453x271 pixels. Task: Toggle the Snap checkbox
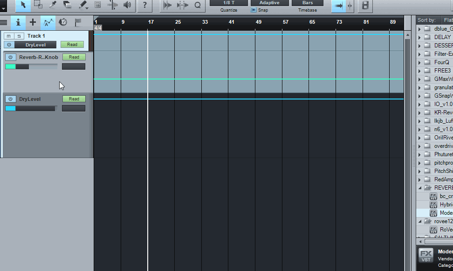pyautogui.click(x=254, y=10)
